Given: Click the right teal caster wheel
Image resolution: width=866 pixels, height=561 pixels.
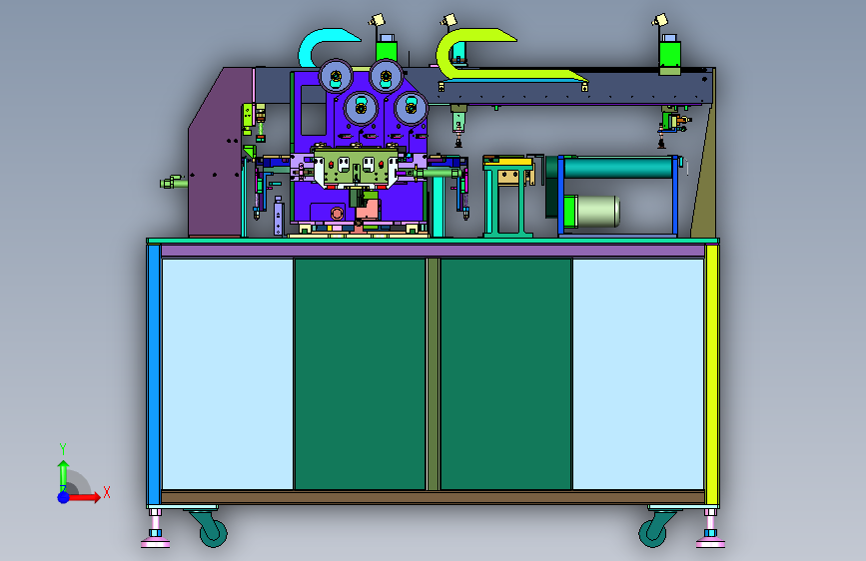Looking at the screenshot, I should click(652, 533).
